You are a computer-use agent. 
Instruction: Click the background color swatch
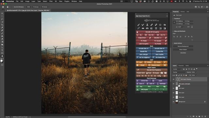click(x=3, y=62)
